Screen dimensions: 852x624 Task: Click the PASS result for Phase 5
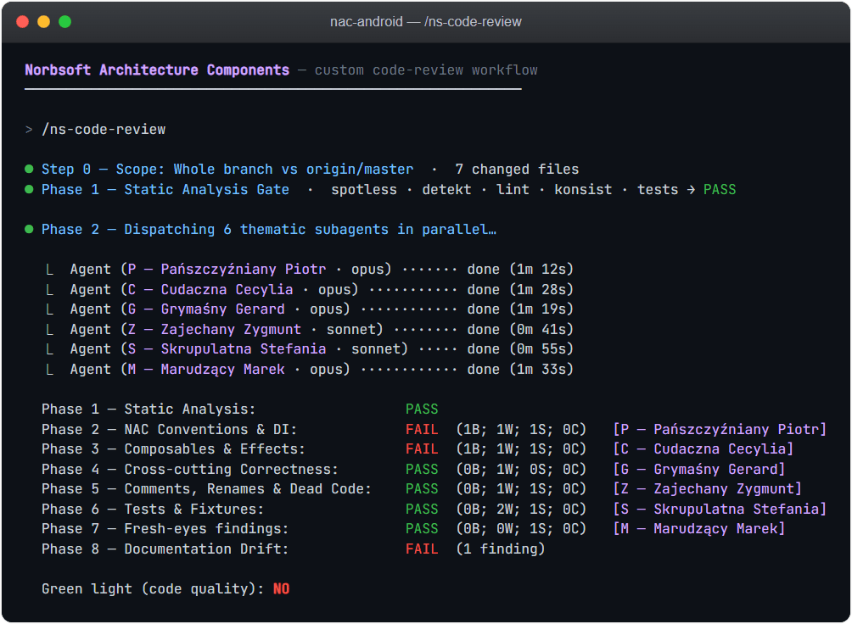[x=422, y=489]
